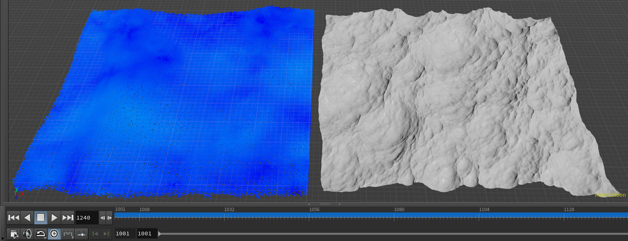Viewport: 628px width, 241px height.
Task: Toggle real-time playback clock icon
Action: point(54,234)
